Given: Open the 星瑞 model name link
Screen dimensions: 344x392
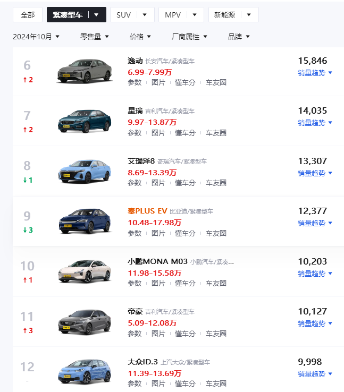Looking at the screenshot, I should [x=135, y=111].
